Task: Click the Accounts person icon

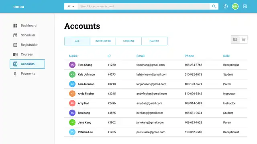Action: click(15, 64)
